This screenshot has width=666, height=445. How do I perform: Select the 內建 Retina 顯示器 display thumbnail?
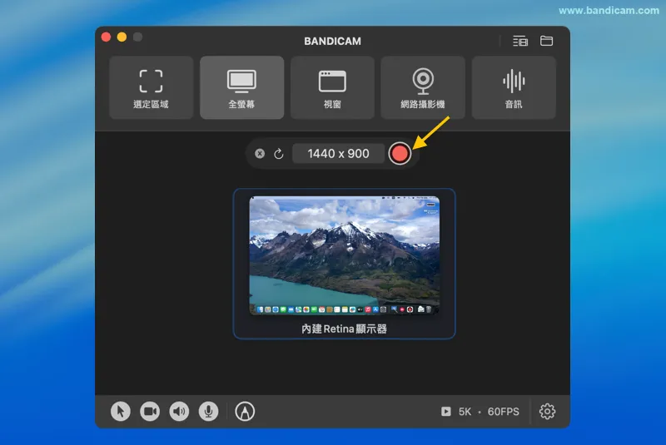(x=344, y=264)
